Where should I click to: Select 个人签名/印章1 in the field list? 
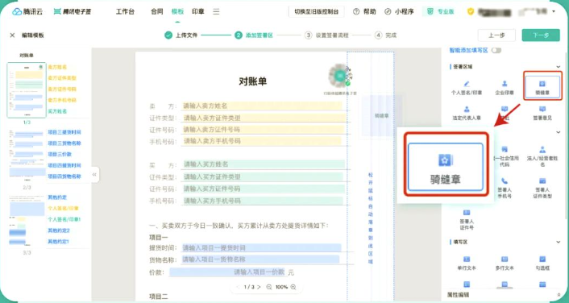[64, 219]
